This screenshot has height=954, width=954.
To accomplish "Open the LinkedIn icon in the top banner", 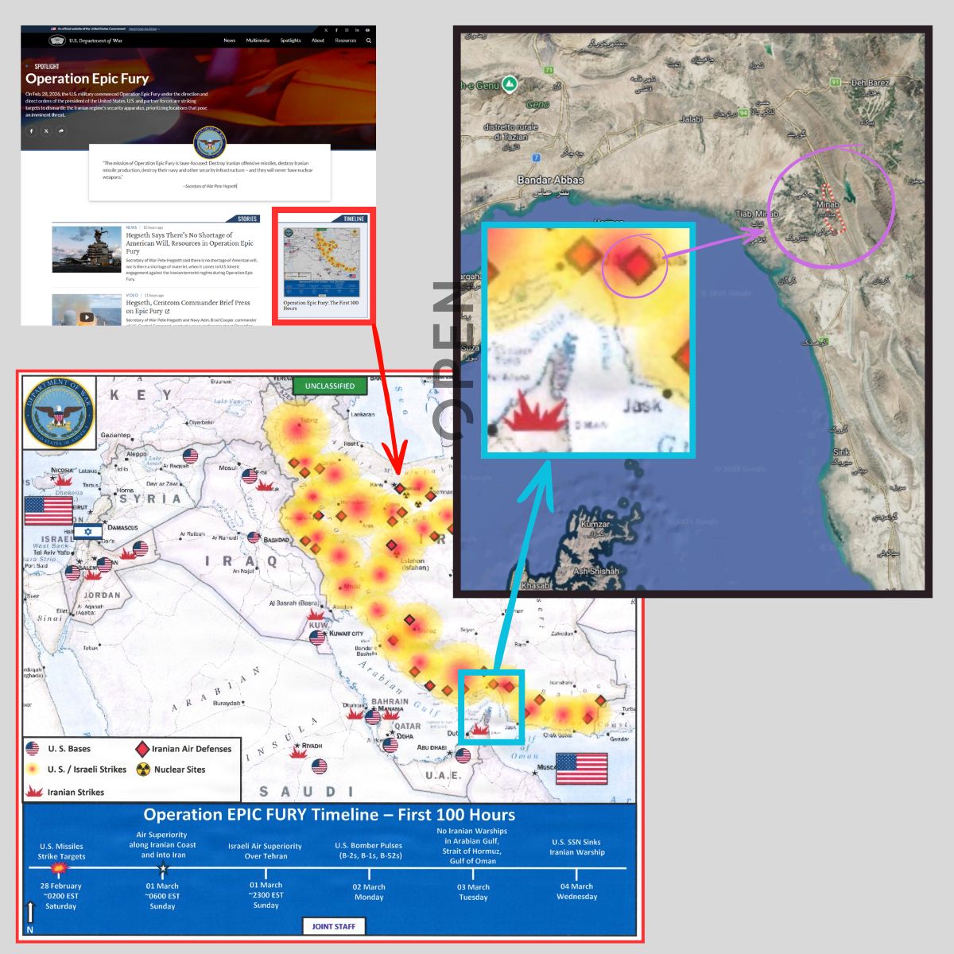I will 356,28.
